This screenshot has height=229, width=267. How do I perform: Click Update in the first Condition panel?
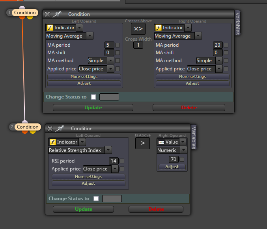click(x=93, y=108)
